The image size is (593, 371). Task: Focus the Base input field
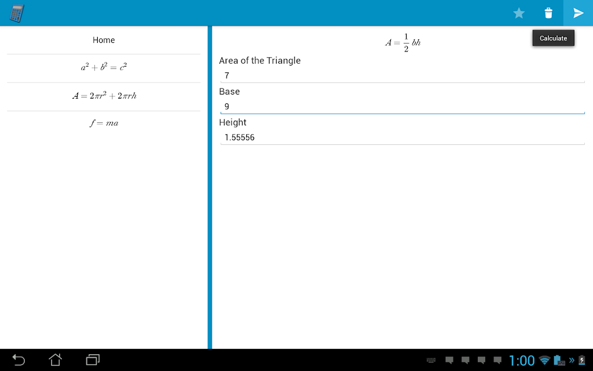[x=402, y=107]
